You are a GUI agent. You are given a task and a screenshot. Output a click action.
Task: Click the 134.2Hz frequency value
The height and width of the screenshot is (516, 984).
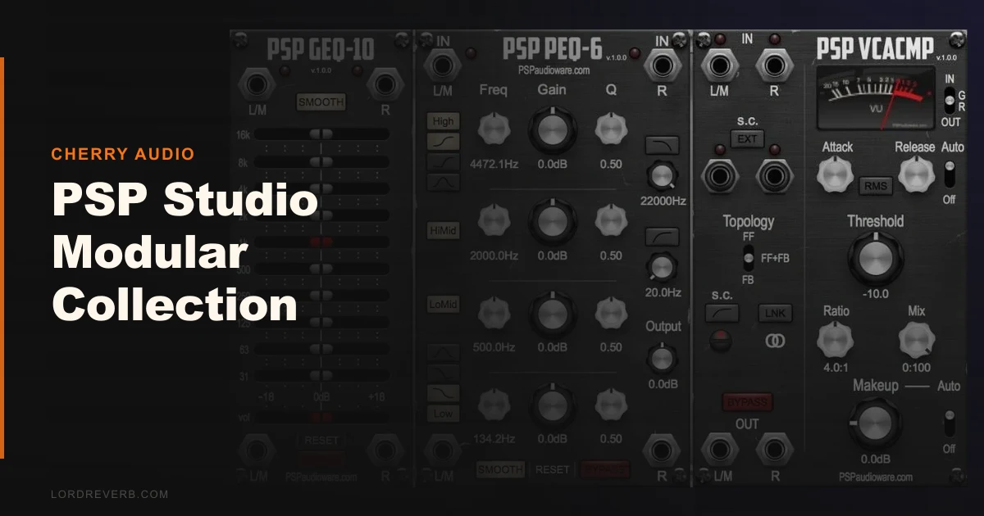pyautogui.click(x=494, y=438)
